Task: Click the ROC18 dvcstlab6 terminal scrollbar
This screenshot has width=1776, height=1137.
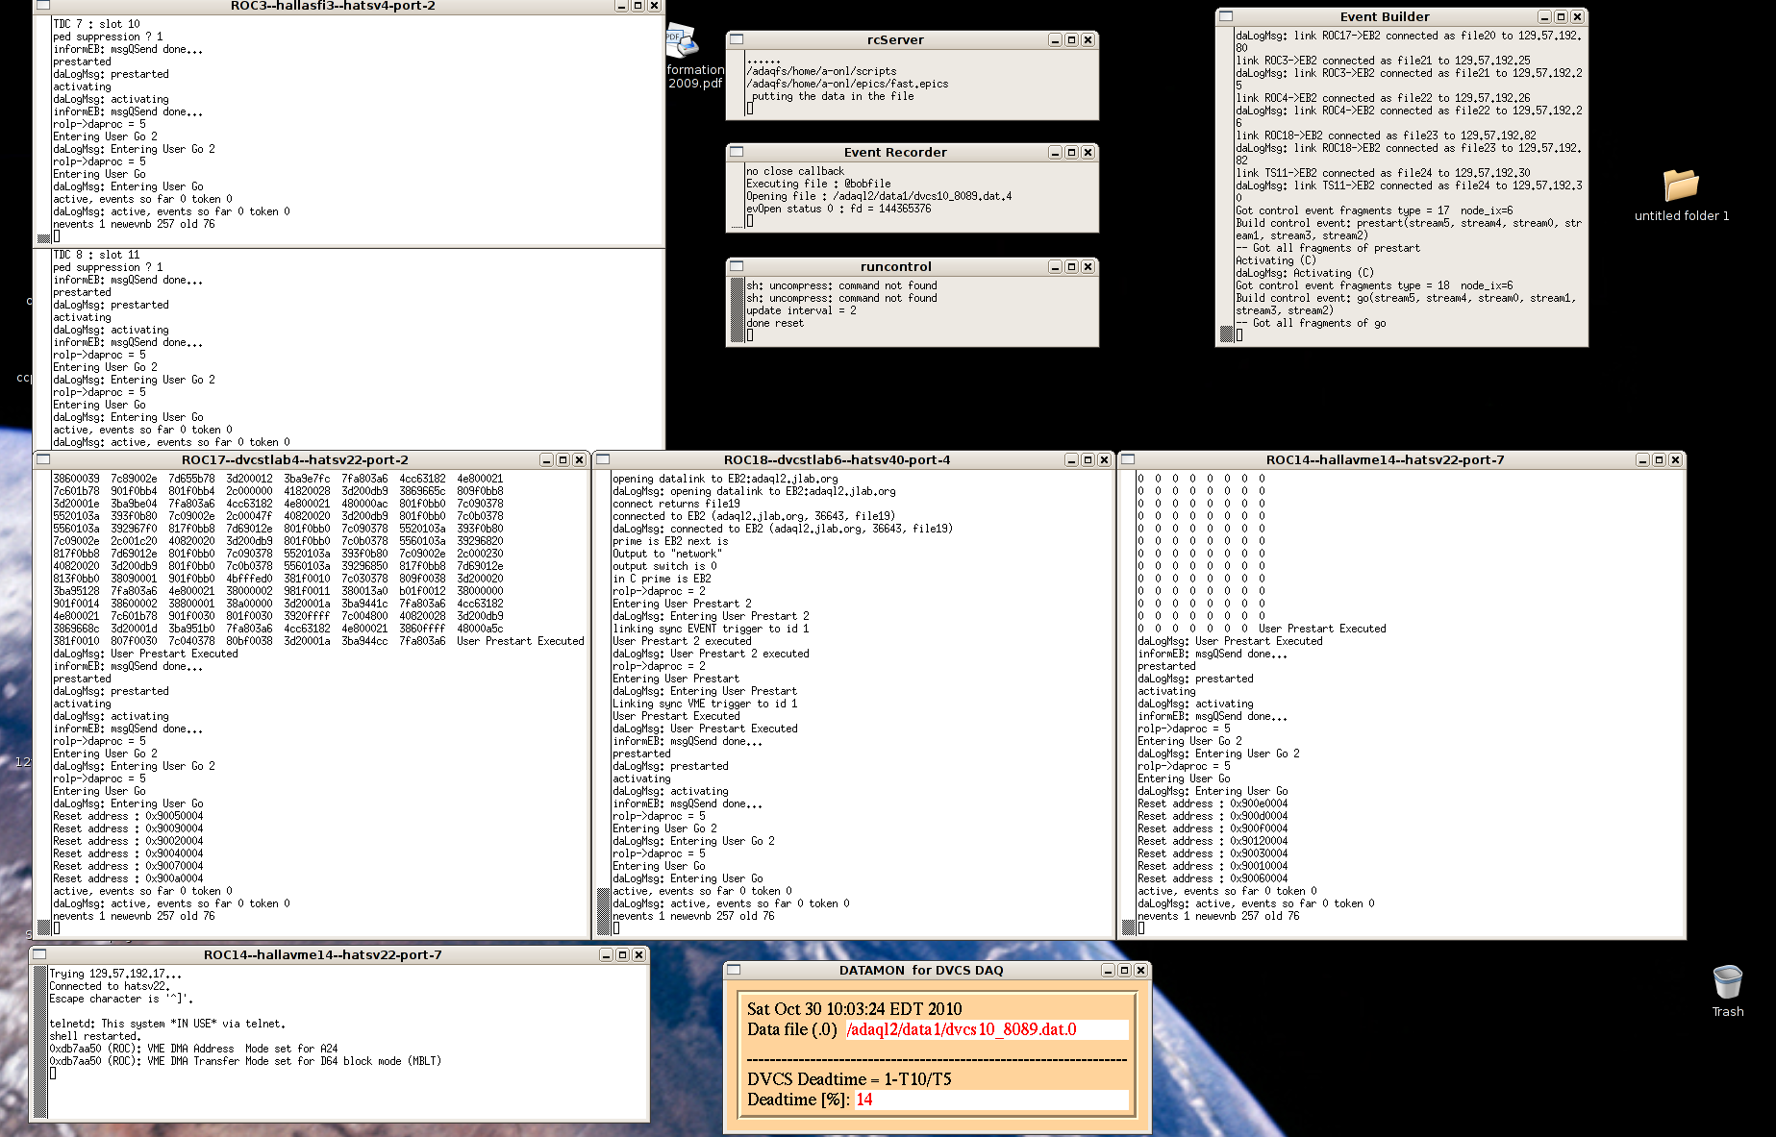Action: pyautogui.click(x=603, y=703)
